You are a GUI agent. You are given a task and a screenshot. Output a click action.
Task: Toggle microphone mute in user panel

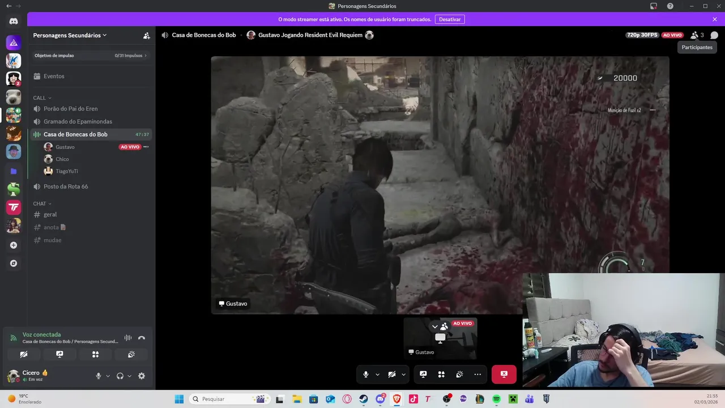click(99, 376)
